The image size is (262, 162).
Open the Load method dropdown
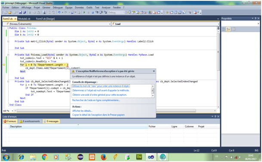click(219, 24)
